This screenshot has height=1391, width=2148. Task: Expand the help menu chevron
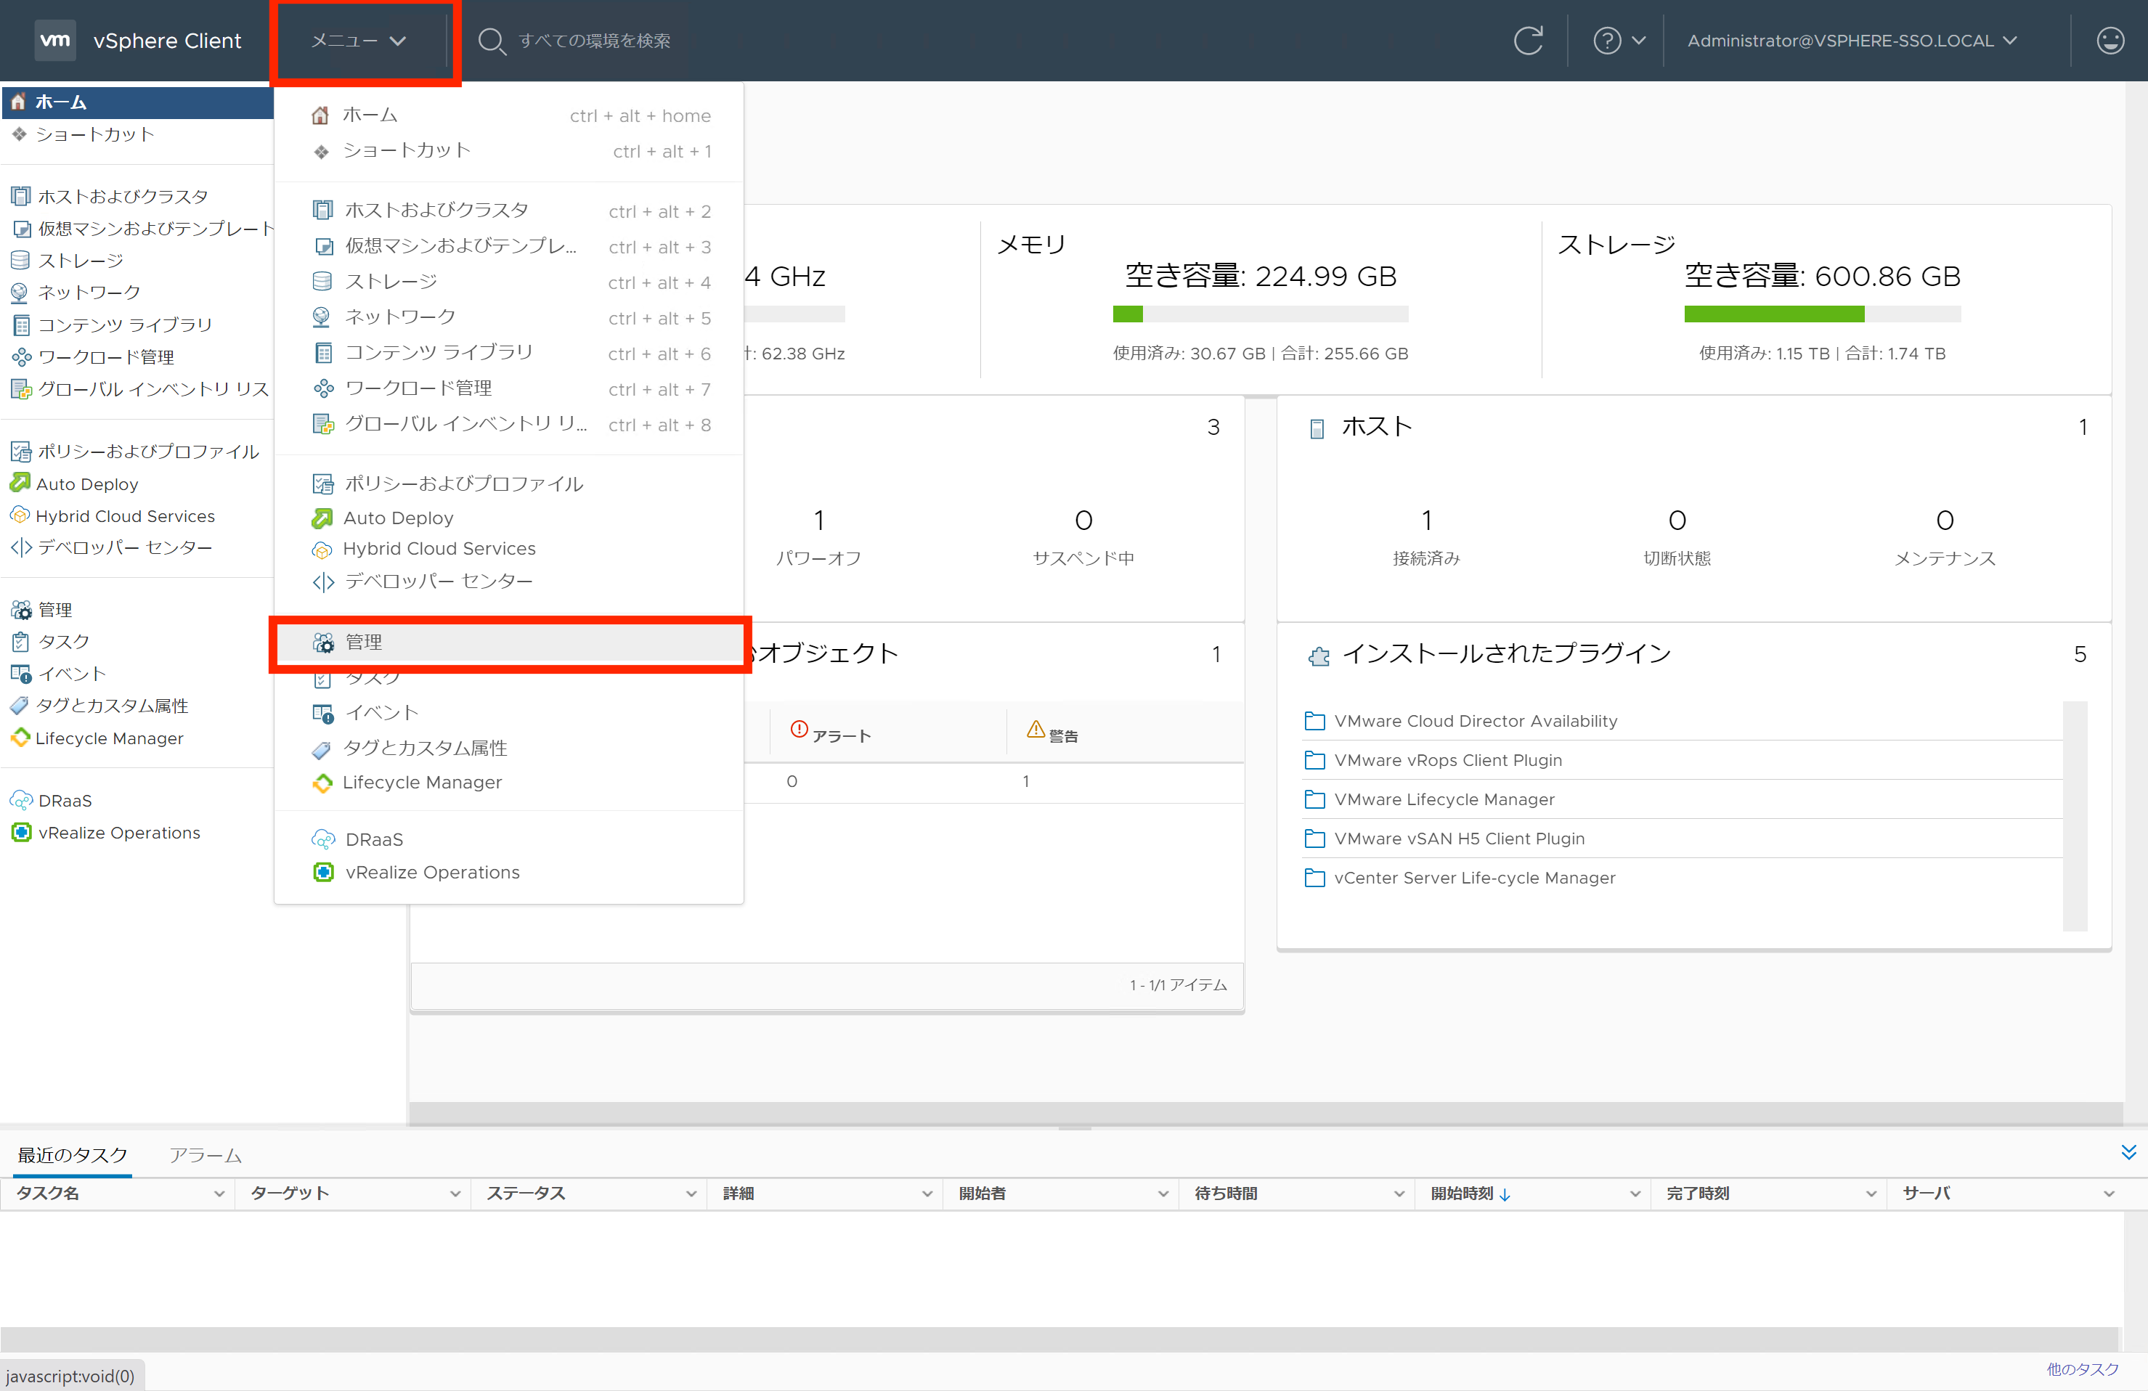tap(1639, 41)
